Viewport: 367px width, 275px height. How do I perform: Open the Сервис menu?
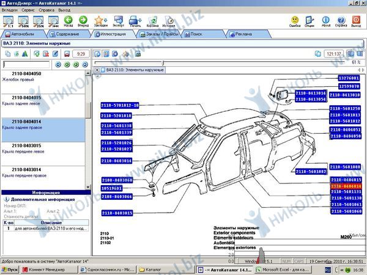(x=28, y=10)
